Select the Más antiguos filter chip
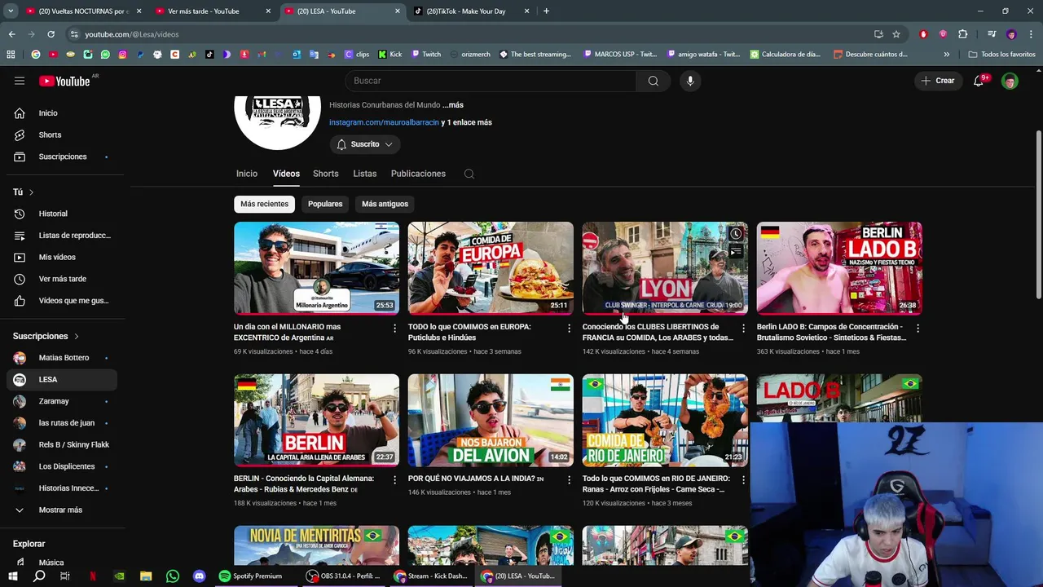Screen dimensions: 1043x587 [385, 204]
